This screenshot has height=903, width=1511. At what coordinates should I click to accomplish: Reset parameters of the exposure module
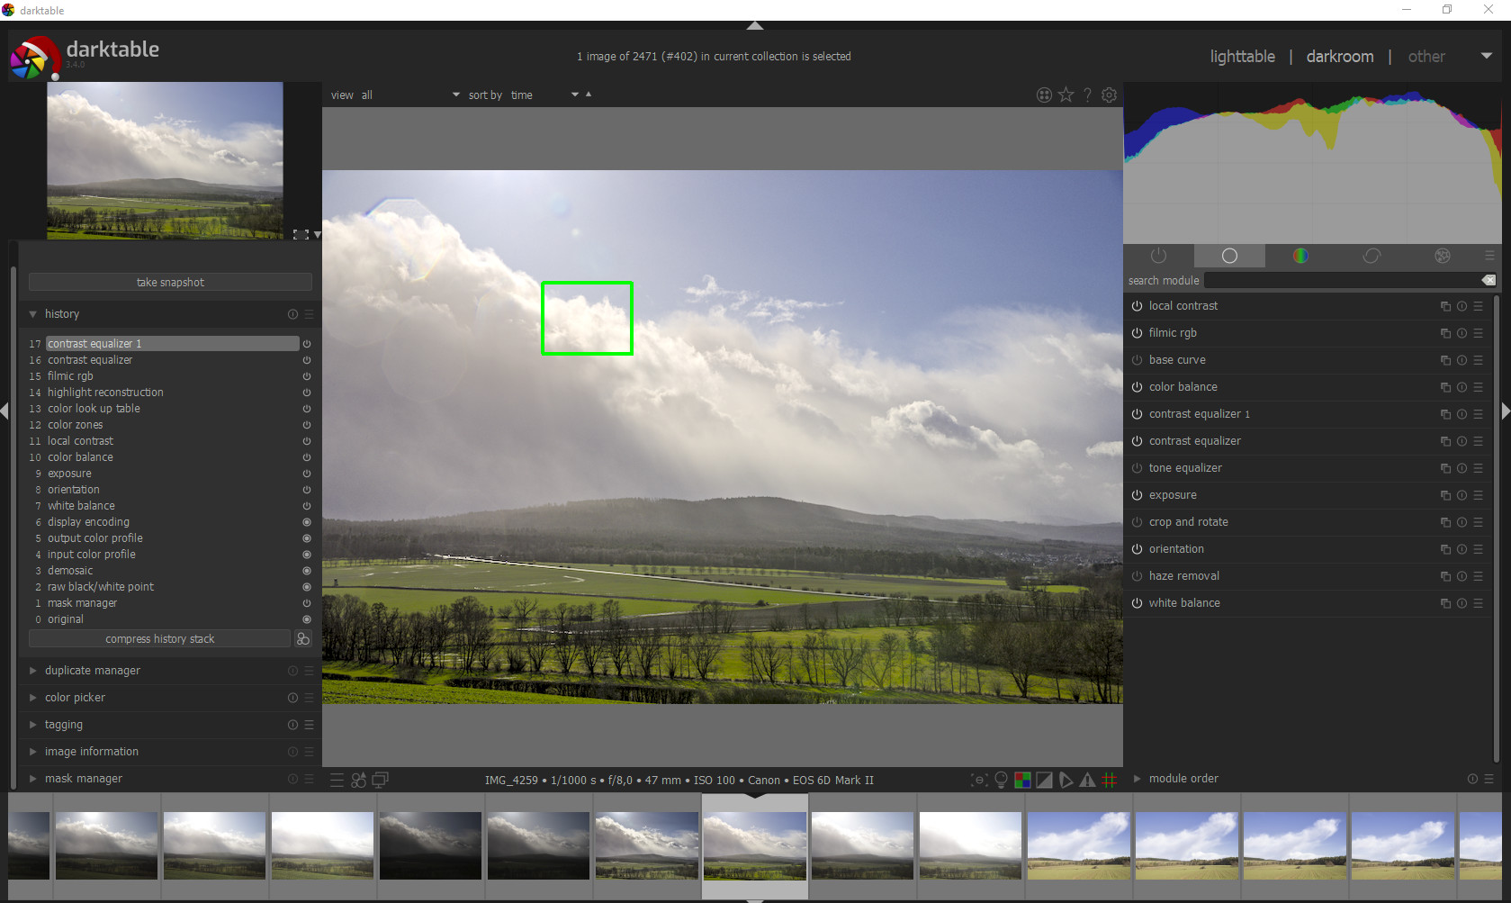1462,495
